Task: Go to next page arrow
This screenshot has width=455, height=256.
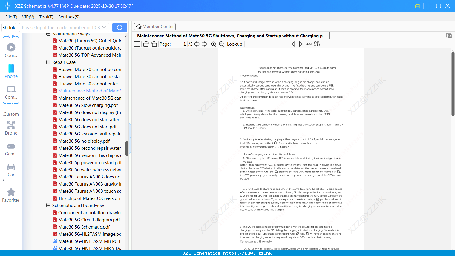Action: tap(204, 44)
